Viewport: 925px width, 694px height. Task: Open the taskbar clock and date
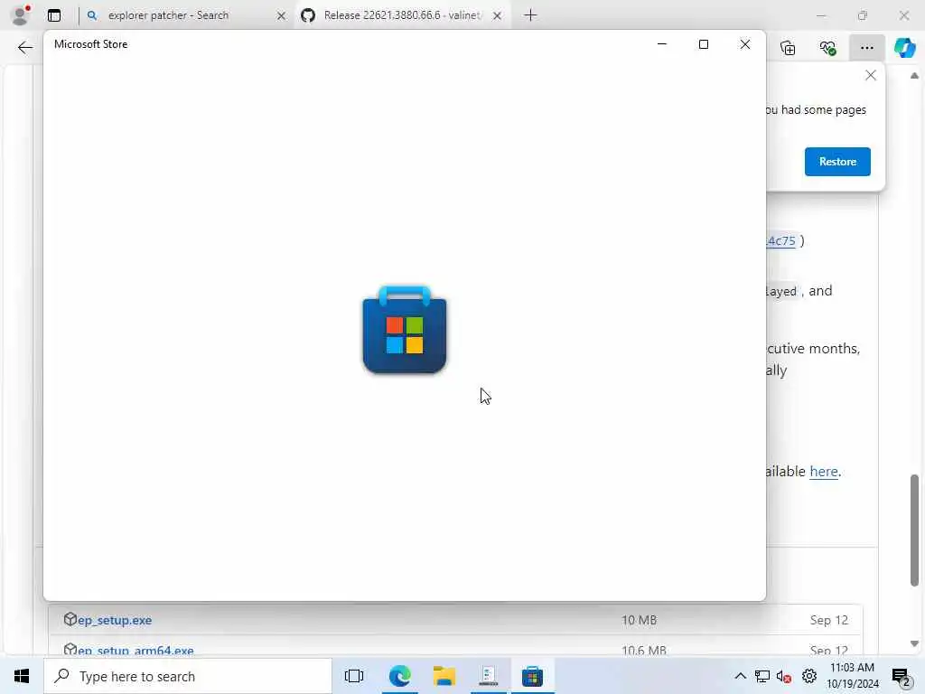[x=852, y=676]
